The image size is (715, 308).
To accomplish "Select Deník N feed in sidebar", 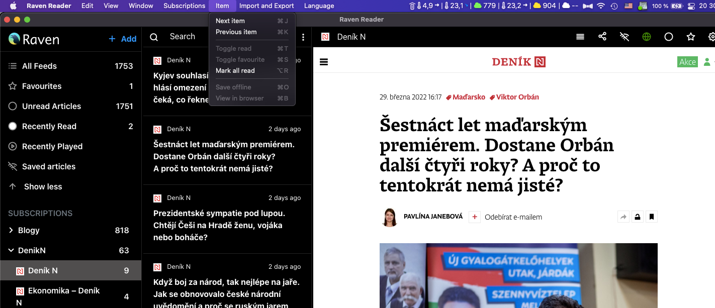I will pyautogui.click(x=70, y=270).
